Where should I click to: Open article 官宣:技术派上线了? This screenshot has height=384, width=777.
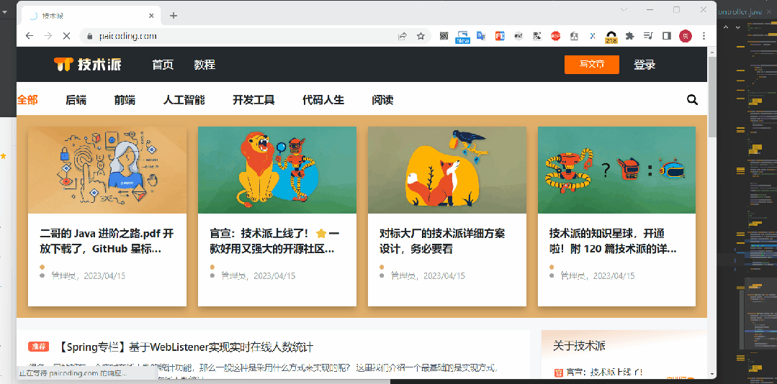coord(275,241)
